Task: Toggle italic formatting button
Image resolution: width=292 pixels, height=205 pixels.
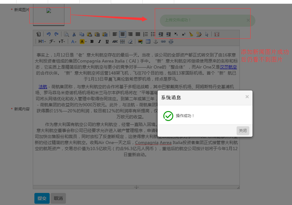Action: click(x=99, y=42)
